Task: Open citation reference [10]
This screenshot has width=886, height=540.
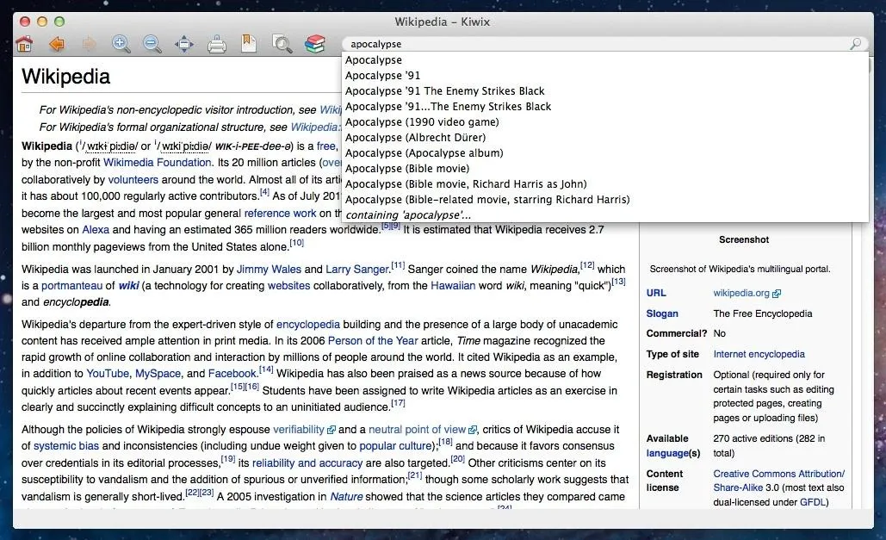Action: [x=297, y=243]
